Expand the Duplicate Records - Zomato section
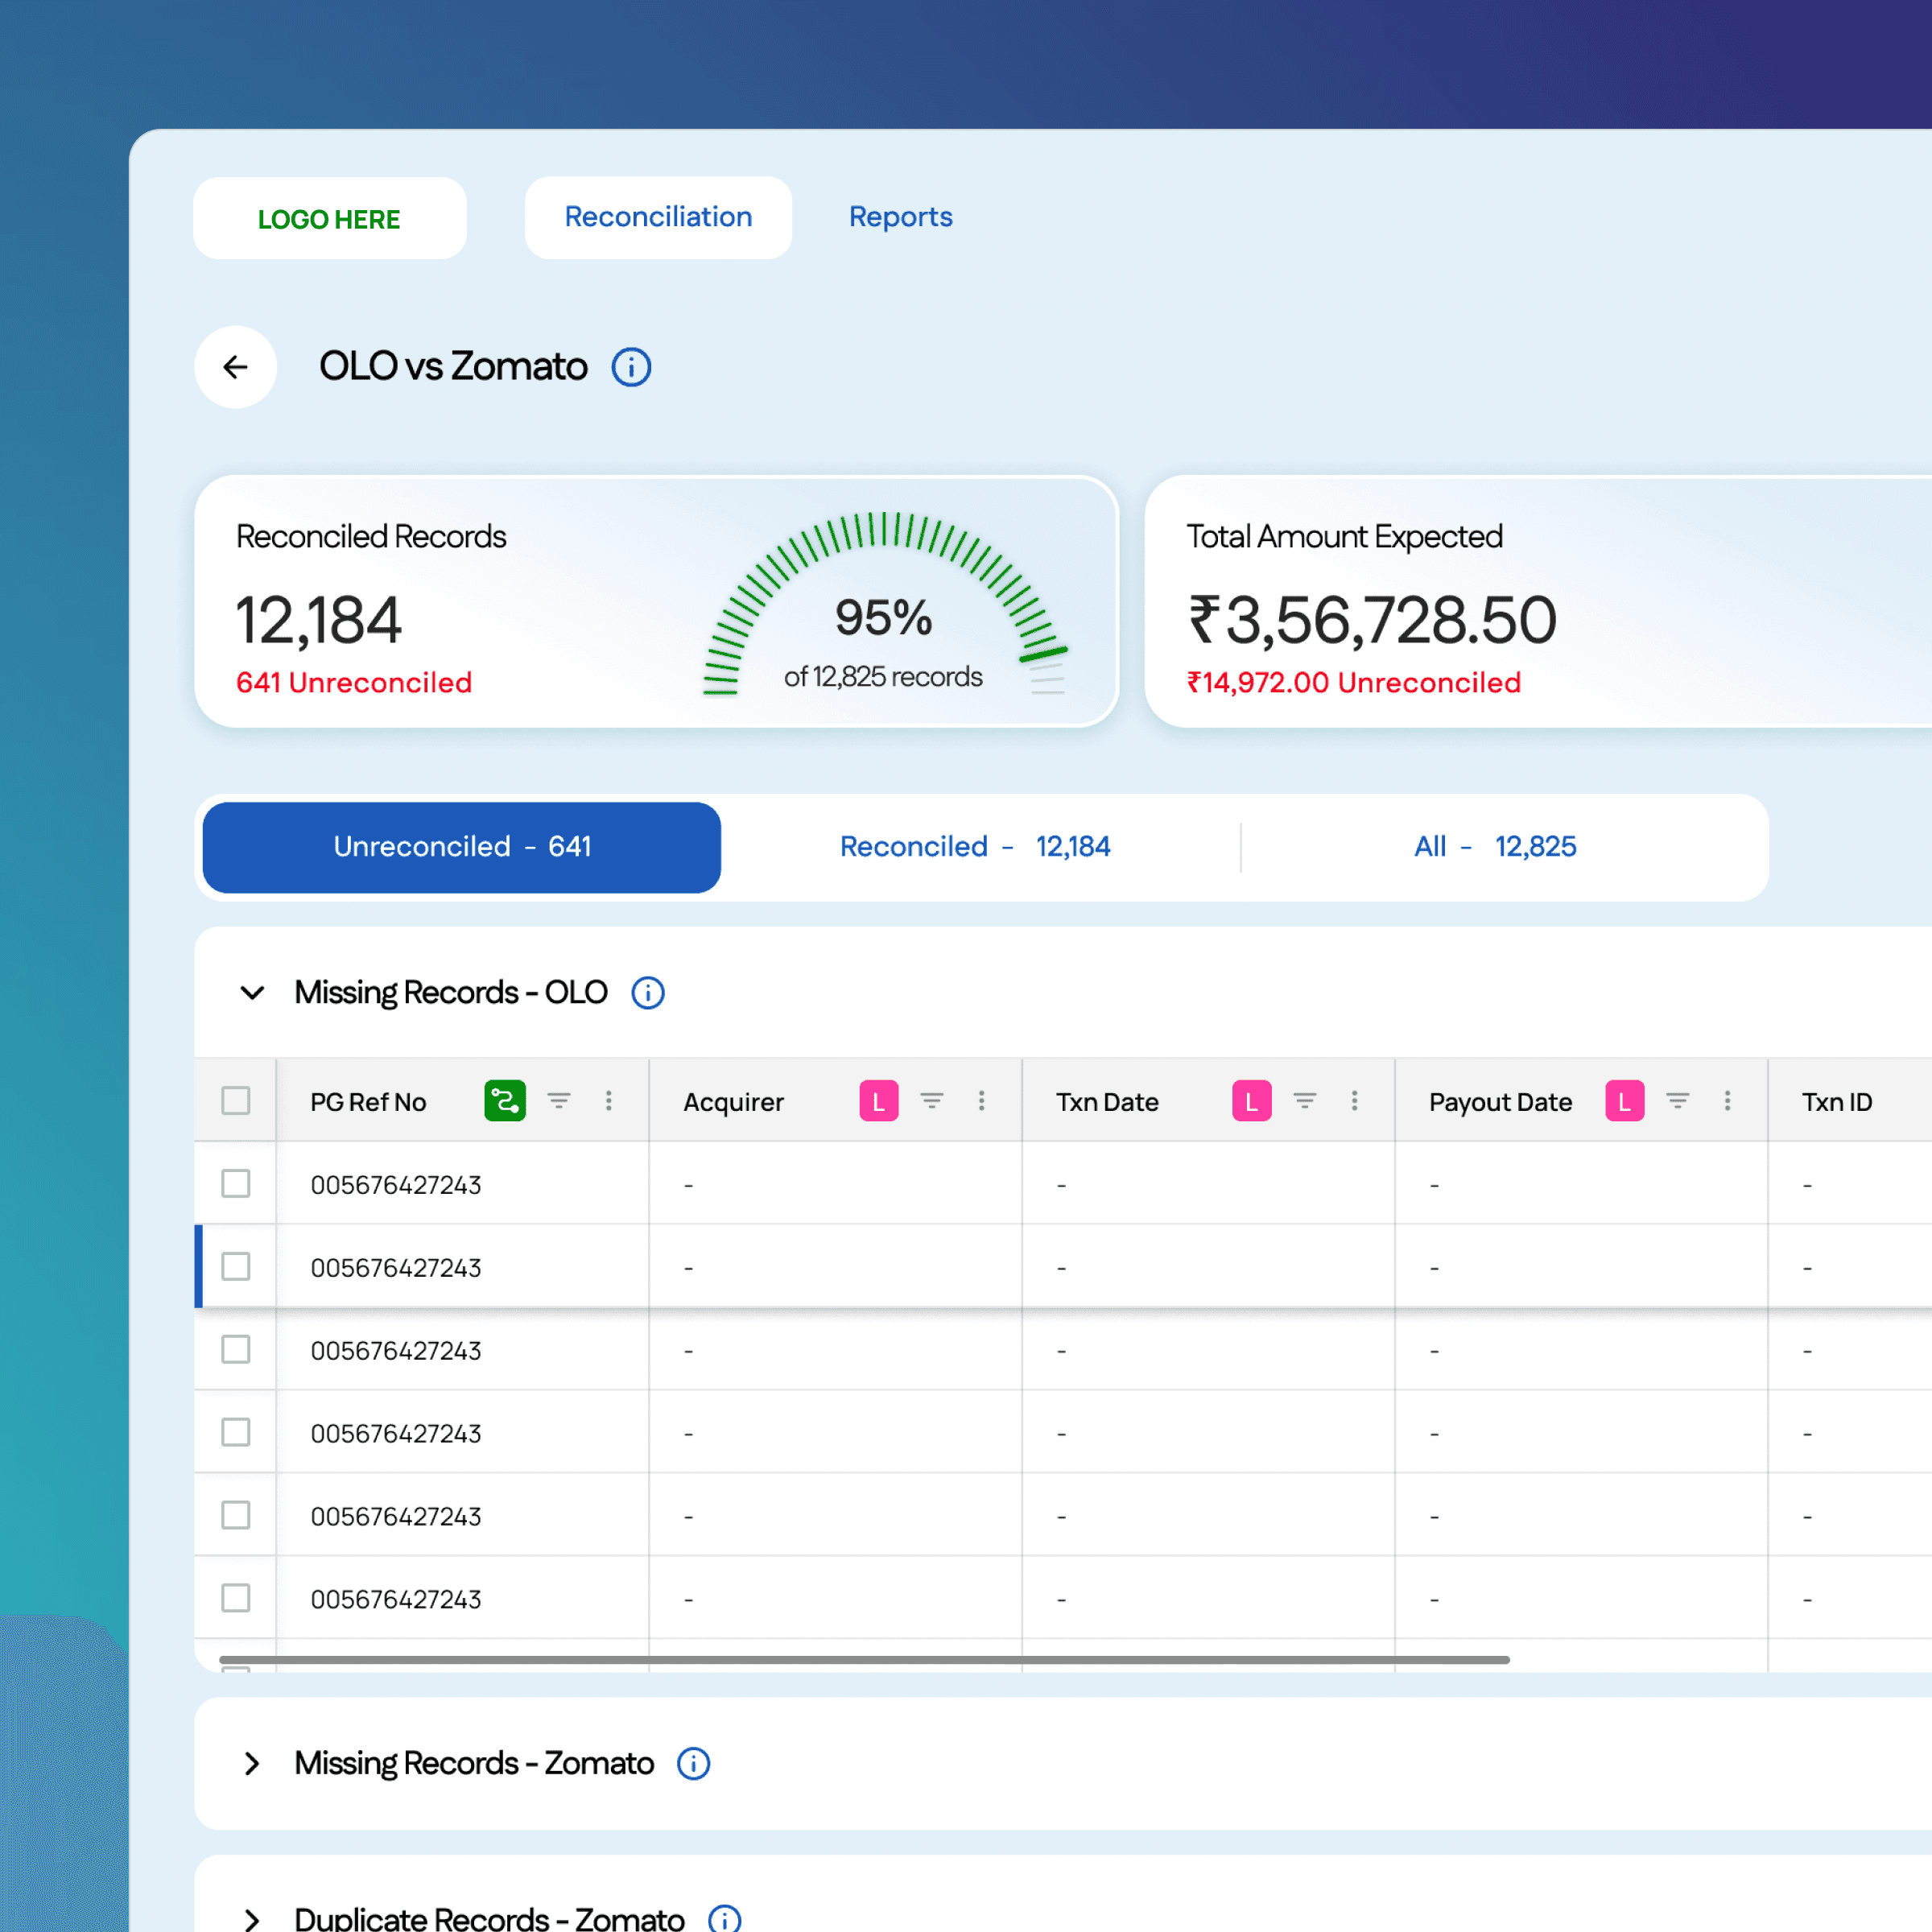The image size is (1932, 1932). coord(252,1920)
